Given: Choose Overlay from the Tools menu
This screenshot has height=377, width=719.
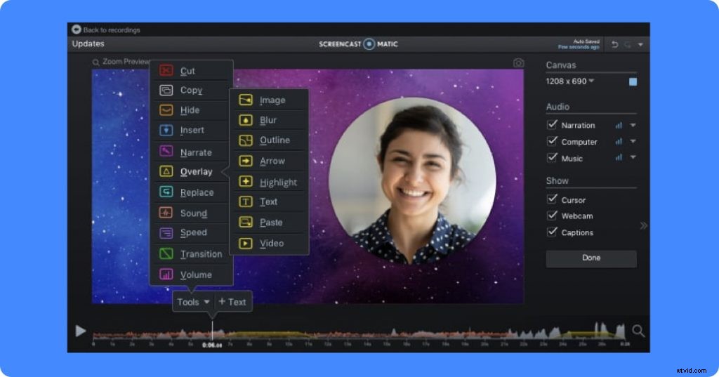Looking at the screenshot, I should [192, 171].
